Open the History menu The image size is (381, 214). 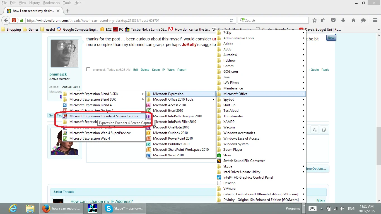35,3
